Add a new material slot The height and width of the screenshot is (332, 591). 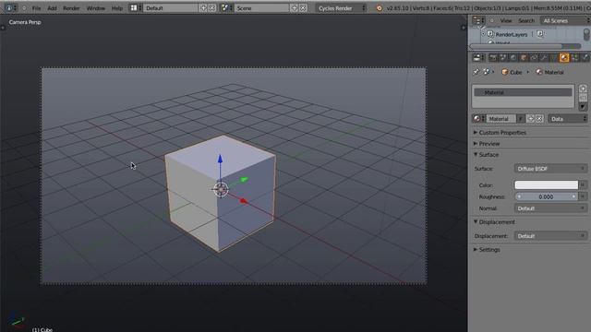583,89
